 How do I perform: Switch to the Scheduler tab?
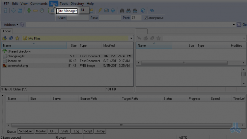click(x=26, y=131)
